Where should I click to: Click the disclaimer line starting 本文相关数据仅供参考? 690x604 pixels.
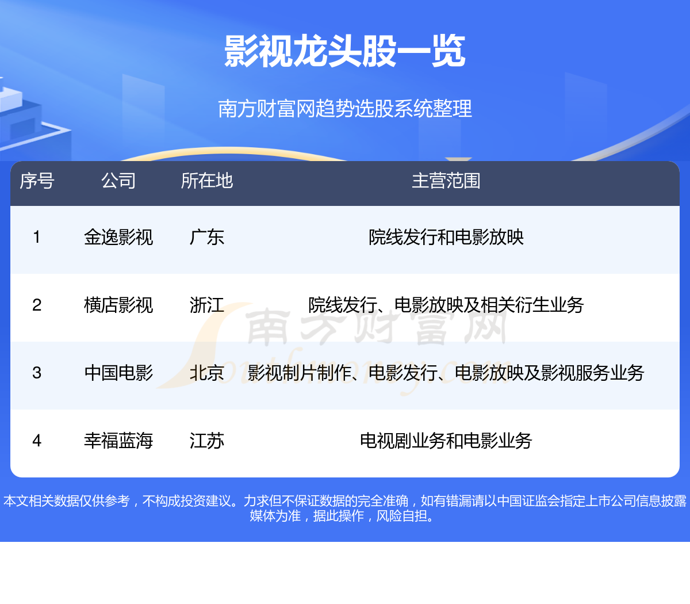345,501
